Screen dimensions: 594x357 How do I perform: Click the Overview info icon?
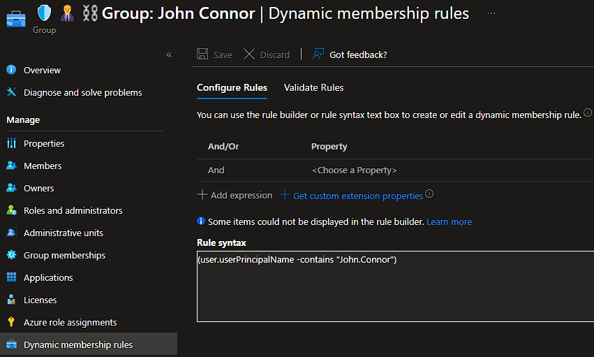(x=11, y=70)
